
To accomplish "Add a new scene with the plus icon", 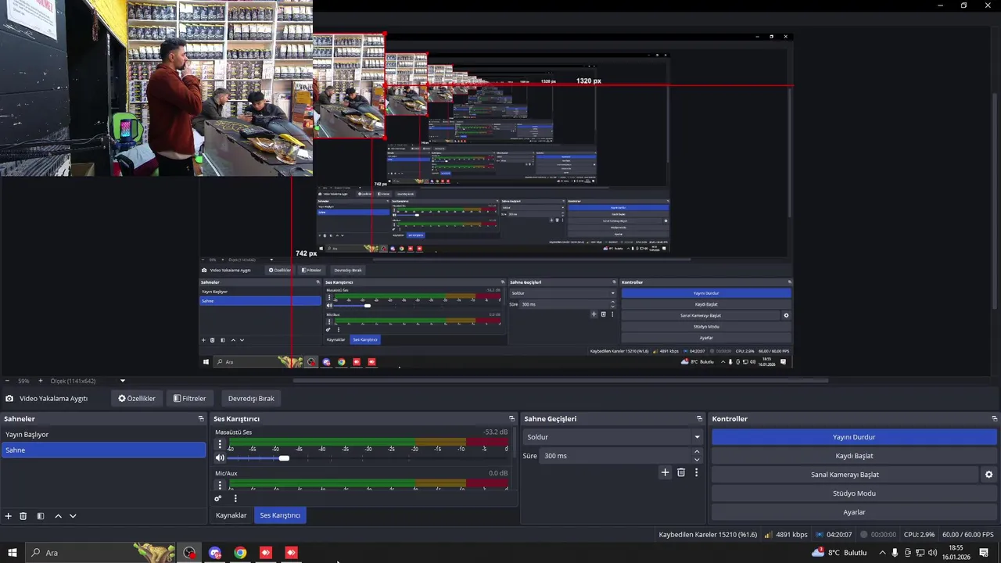I will tap(9, 516).
